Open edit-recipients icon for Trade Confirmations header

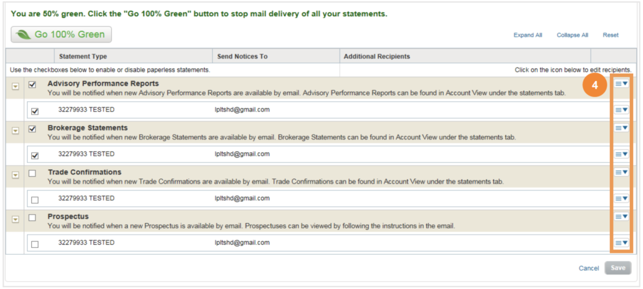[x=621, y=172]
